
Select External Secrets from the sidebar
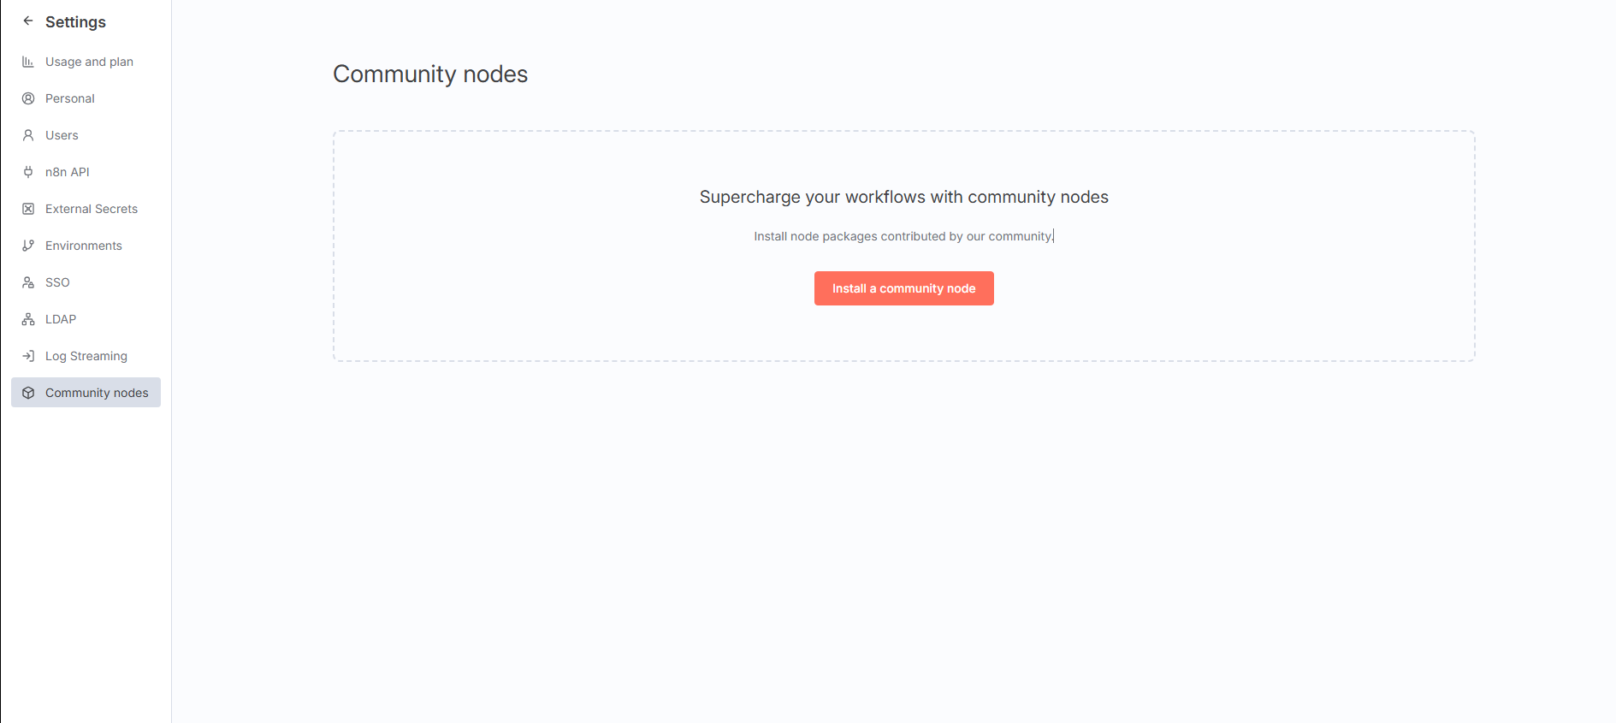[x=92, y=209]
